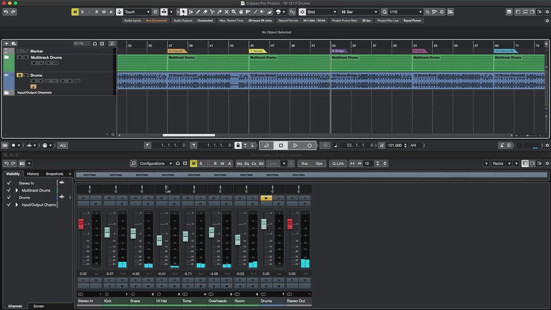Solo the Kick channel in the mixer

tap(122, 198)
